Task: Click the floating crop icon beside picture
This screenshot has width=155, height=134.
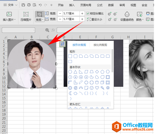Action: point(63,44)
